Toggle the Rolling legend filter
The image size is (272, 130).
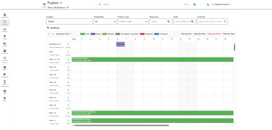click(96, 34)
